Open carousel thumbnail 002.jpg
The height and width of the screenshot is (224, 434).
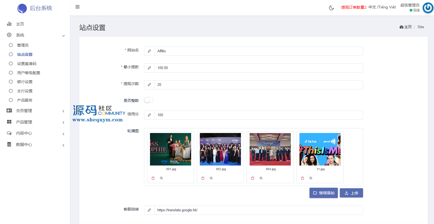220,149
